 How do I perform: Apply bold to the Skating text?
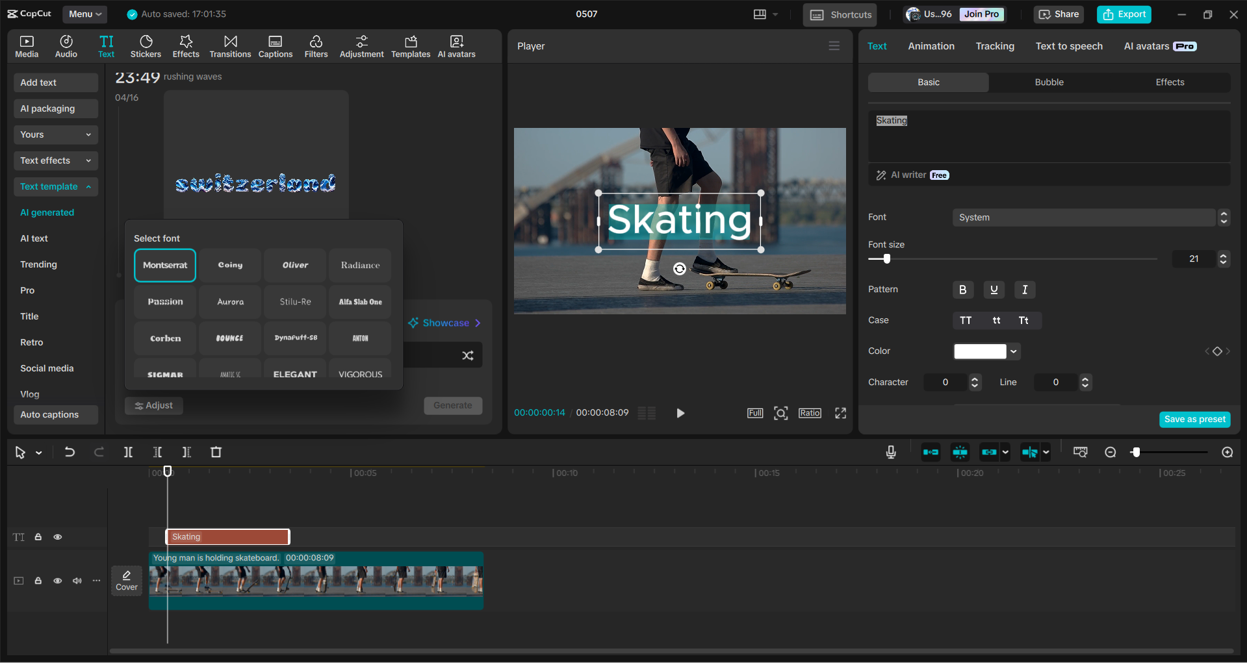pos(963,290)
